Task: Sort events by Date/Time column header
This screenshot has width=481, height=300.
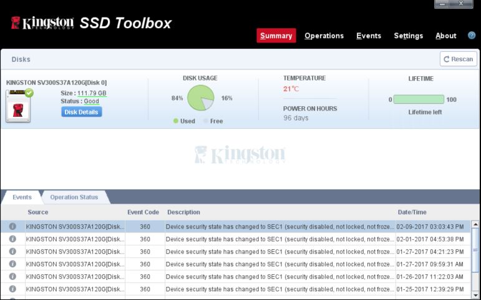Action: click(412, 212)
